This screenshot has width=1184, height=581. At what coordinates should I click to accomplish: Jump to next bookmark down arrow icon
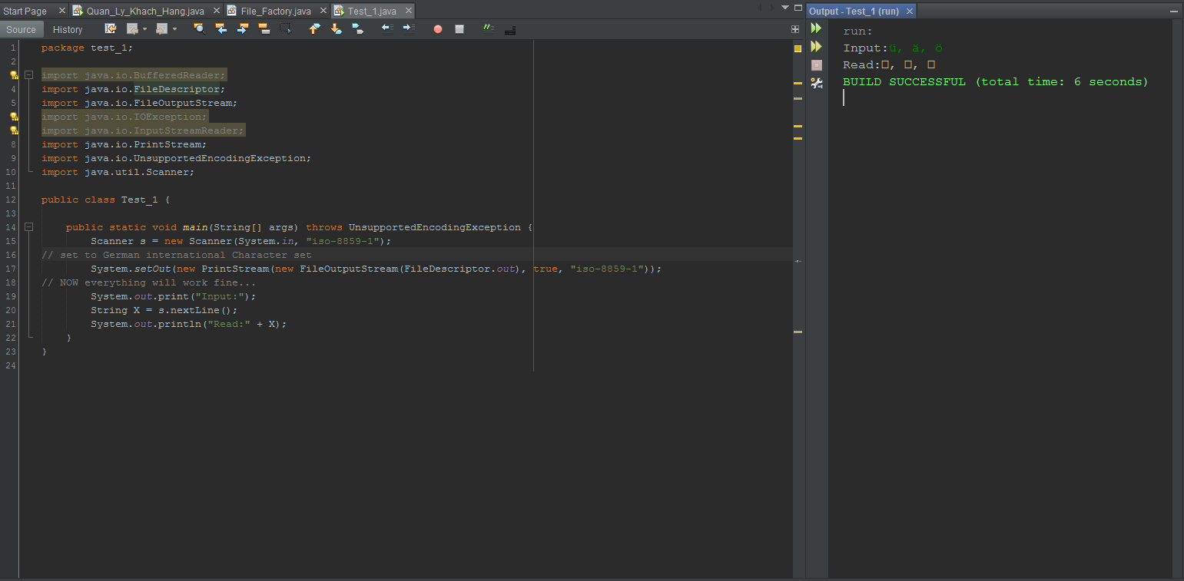[336, 29]
